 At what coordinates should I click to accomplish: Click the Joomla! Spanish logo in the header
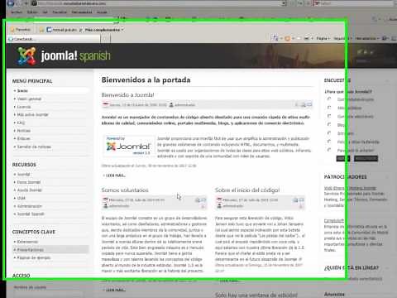[64, 55]
